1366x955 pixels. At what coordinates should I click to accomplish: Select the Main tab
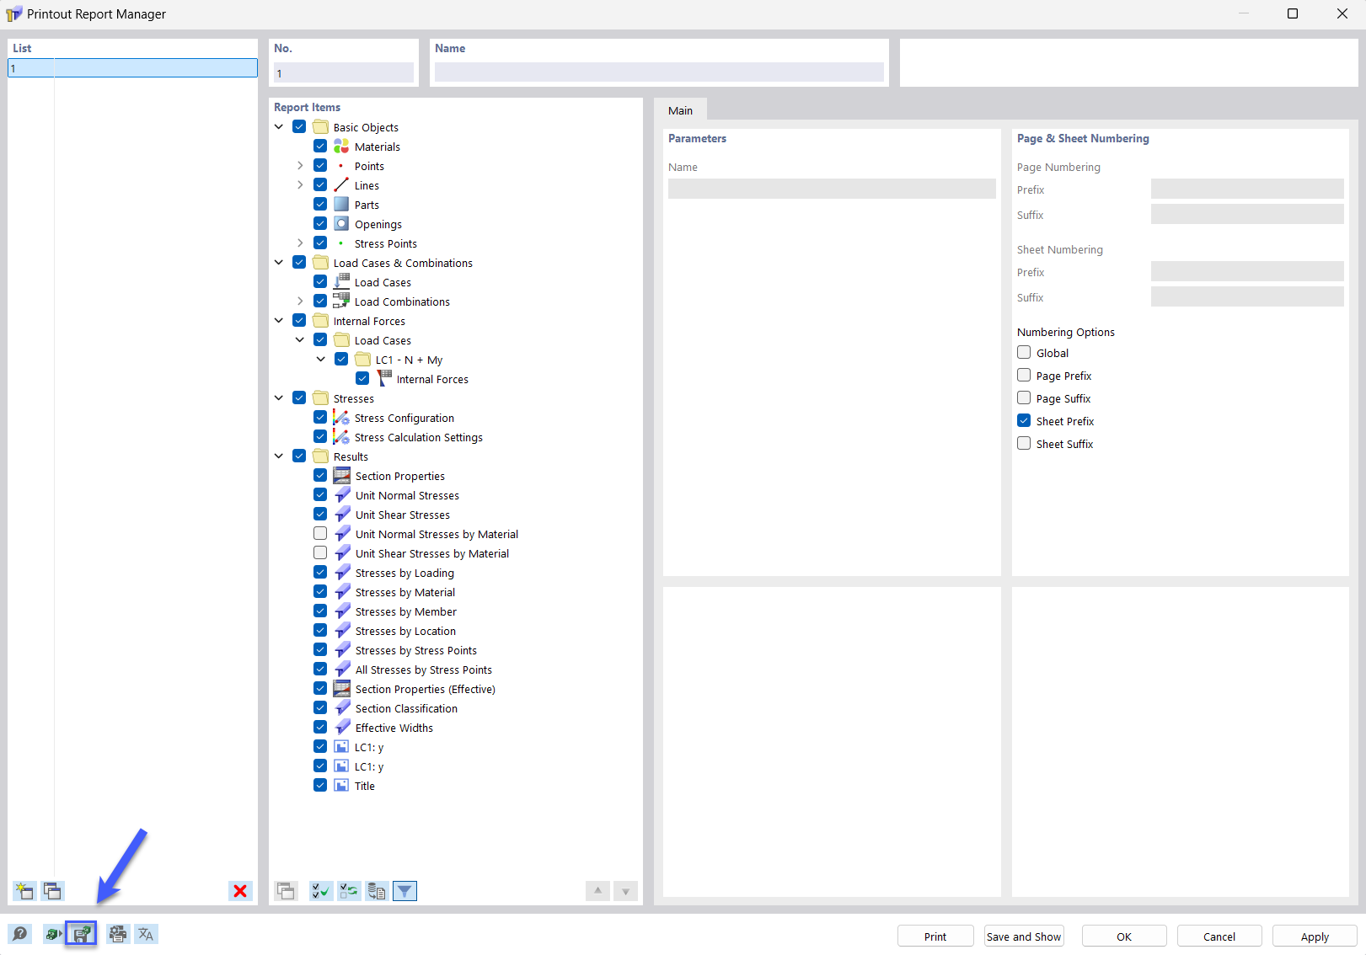(x=681, y=110)
